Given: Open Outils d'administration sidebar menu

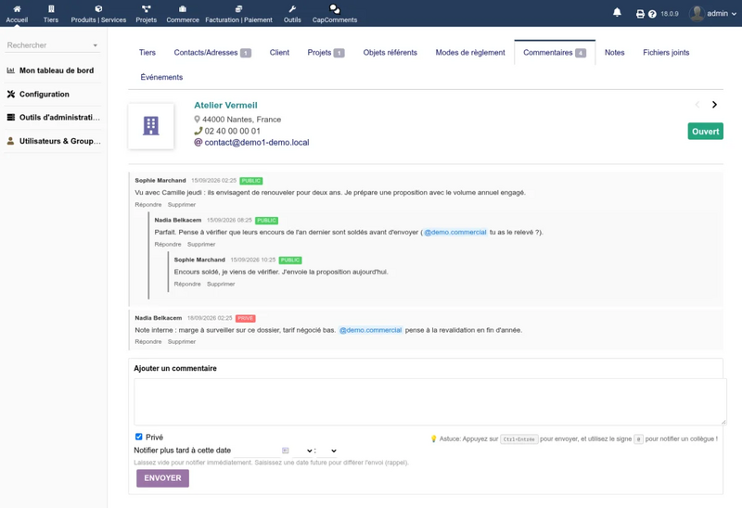Looking at the screenshot, I should pos(59,118).
